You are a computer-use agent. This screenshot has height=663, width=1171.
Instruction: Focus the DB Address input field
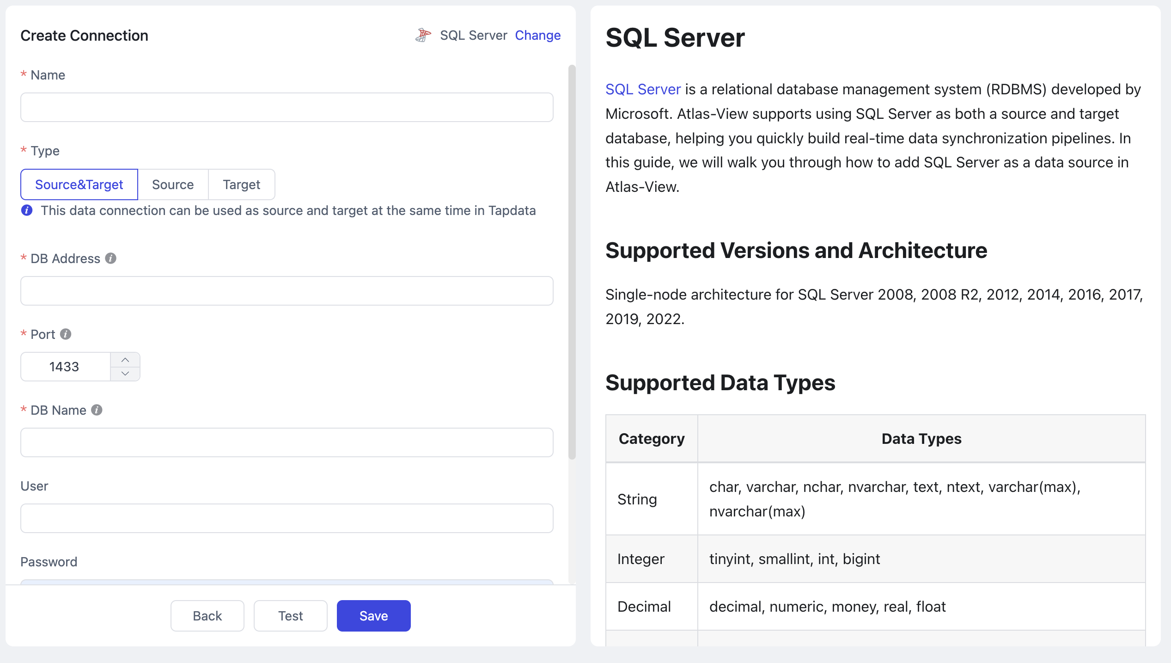tap(287, 291)
